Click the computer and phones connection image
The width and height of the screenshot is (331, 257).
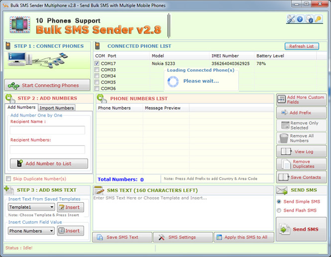(38, 60)
